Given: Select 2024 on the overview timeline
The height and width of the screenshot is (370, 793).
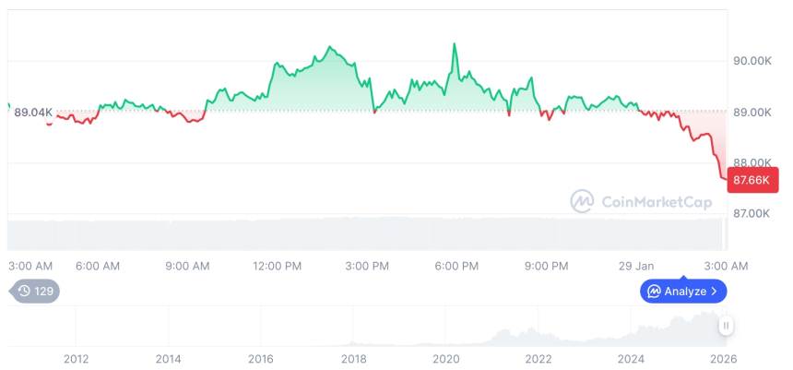Looking at the screenshot, I should [631, 358].
